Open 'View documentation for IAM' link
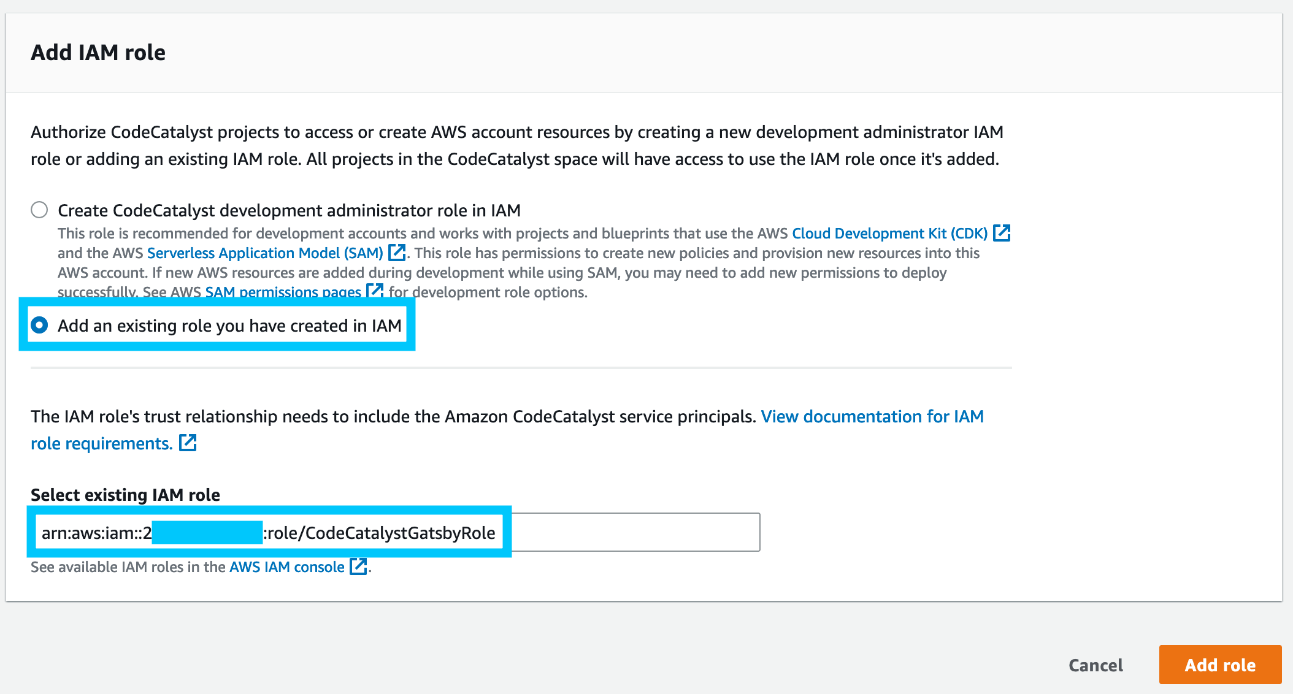1293x694 pixels. coord(872,416)
